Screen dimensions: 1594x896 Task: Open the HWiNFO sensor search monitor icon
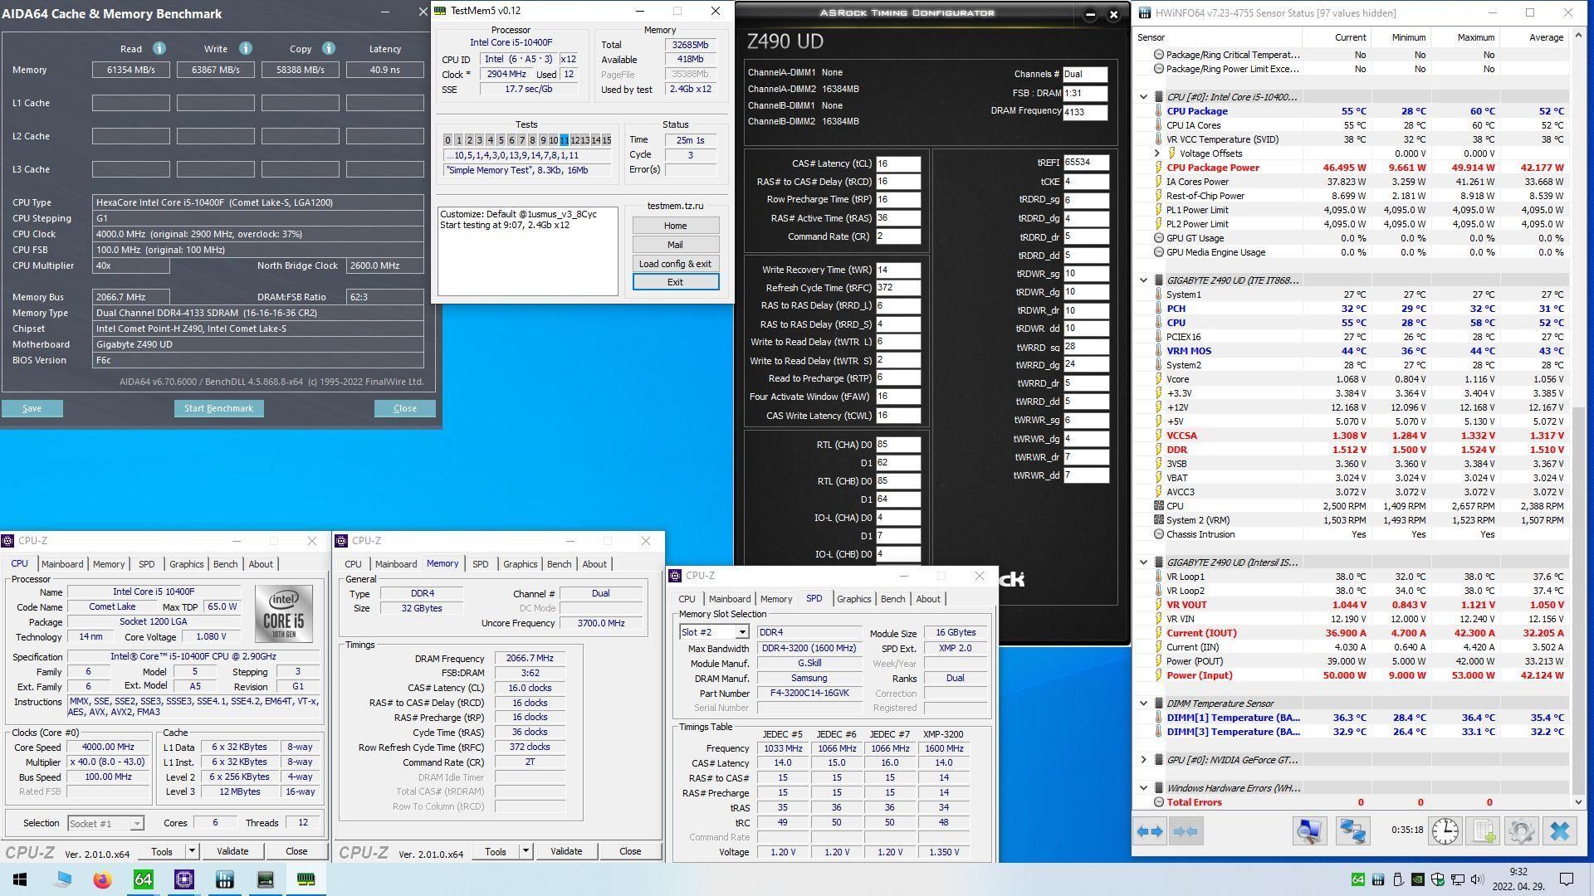1310,831
